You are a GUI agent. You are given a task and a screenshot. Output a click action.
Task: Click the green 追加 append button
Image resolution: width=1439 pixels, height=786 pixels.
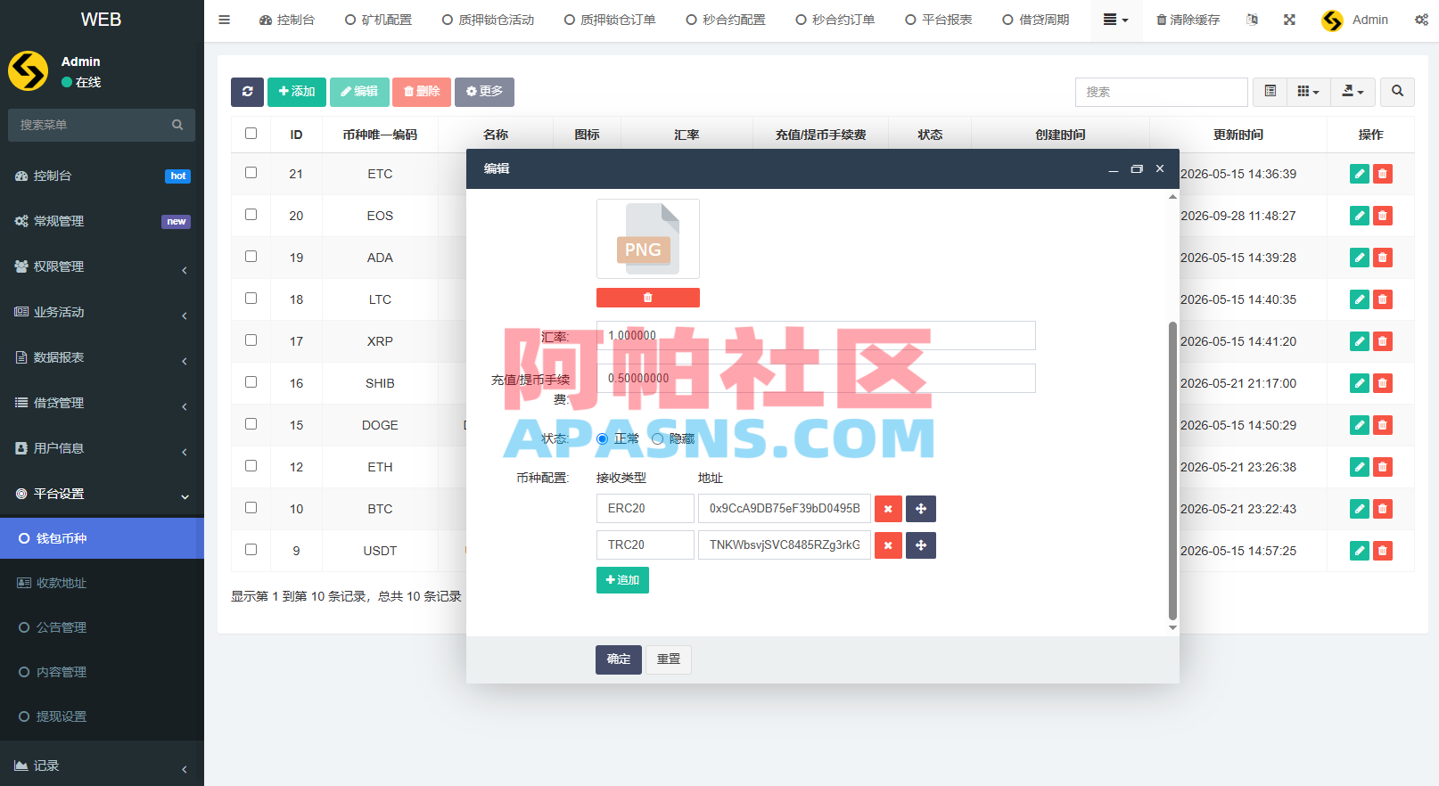[622, 580]
